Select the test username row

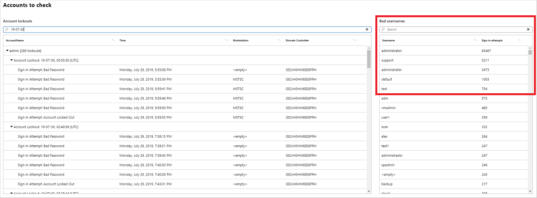point(454,89)
